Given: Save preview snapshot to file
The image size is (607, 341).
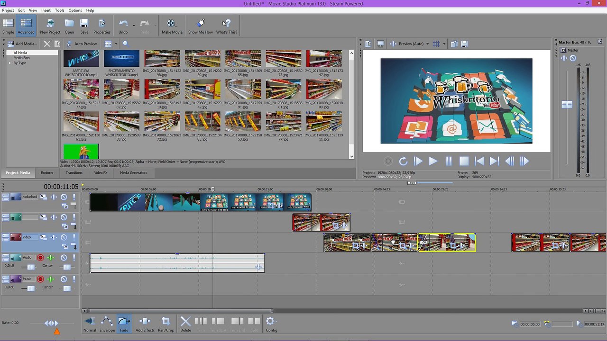Looking at the screenshot, I should [464, 44].
